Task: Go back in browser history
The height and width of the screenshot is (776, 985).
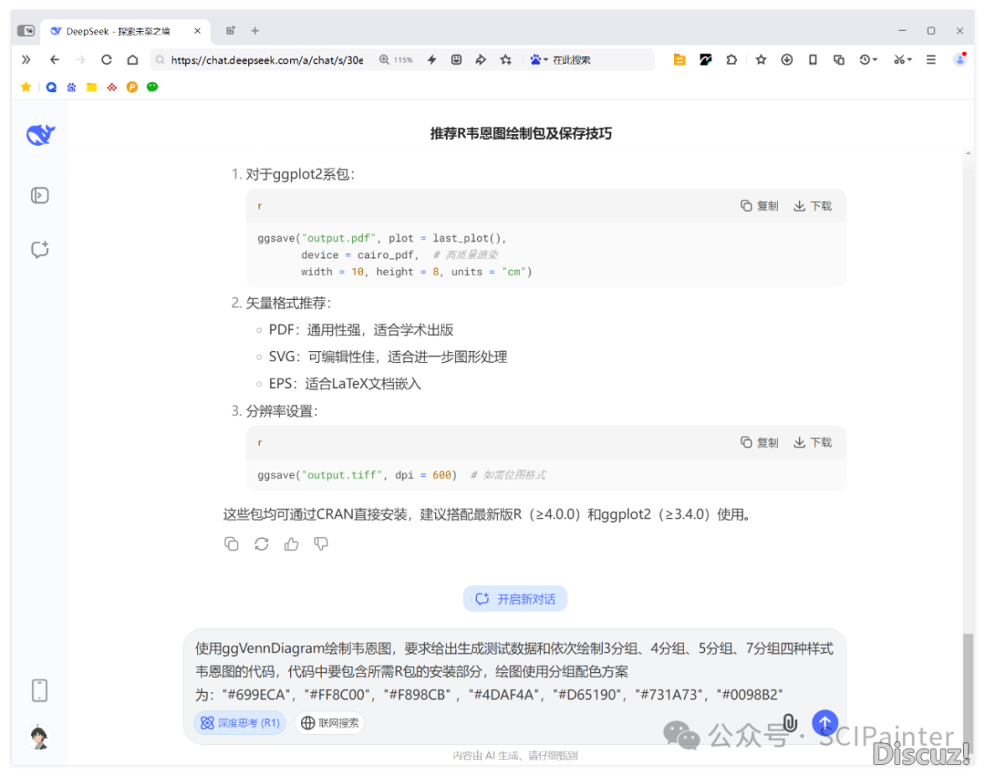Action: 55,59
